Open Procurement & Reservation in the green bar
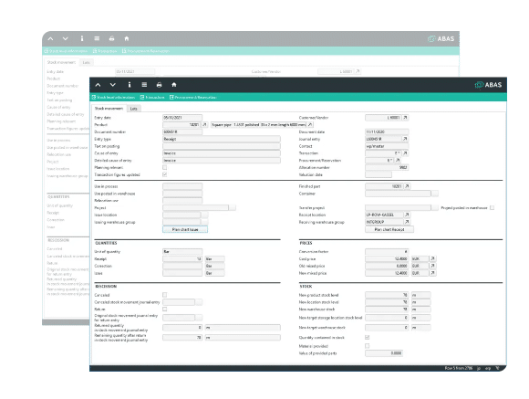Image resolution: width=529 pixels, height=399 pixels. pos(193,98)
